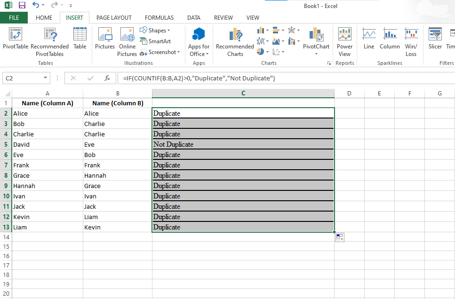Viewport: 455px width, 299px height.
Task: Expand the Name Box dropdown
Action: point(46,78)
